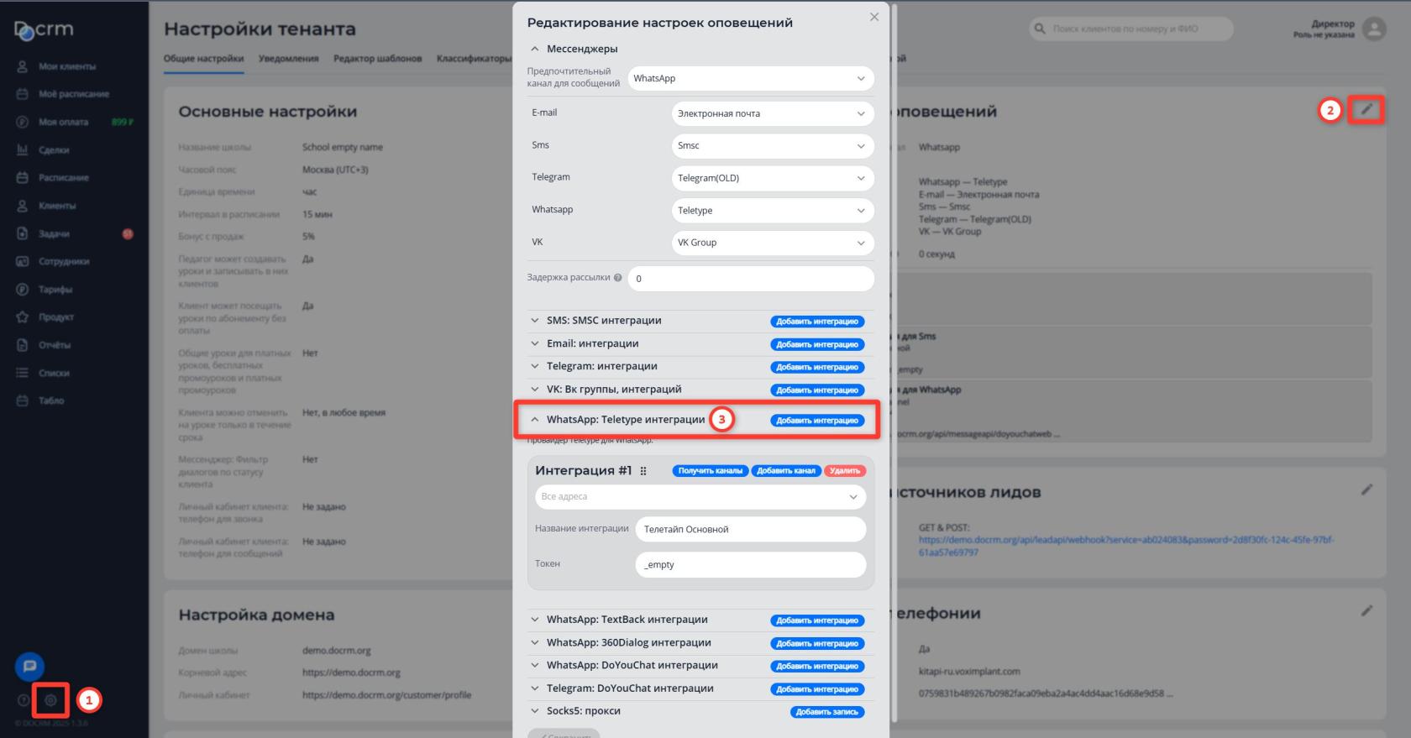Image resolution: width=1411 pixels, height=738 pixels.
Task: Click the Получить каналы button
Action: pos(710,471)
